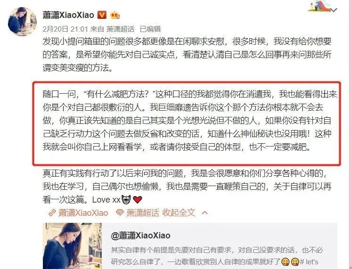Open the quoted post thumbnail image
Image resolution: width=352 pixels, height=269 pixels.
72,246
